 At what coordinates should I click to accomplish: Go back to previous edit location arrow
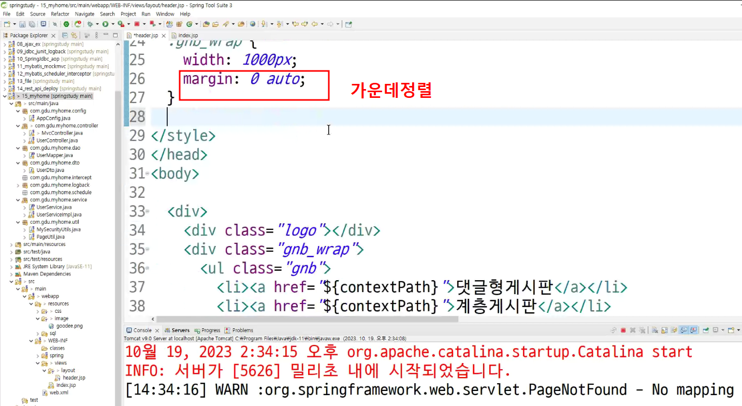[x=295, y=24]
